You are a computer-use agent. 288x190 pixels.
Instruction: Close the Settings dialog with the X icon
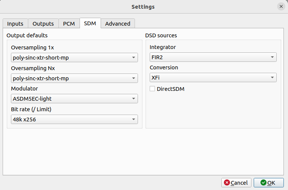pos(281,7)
